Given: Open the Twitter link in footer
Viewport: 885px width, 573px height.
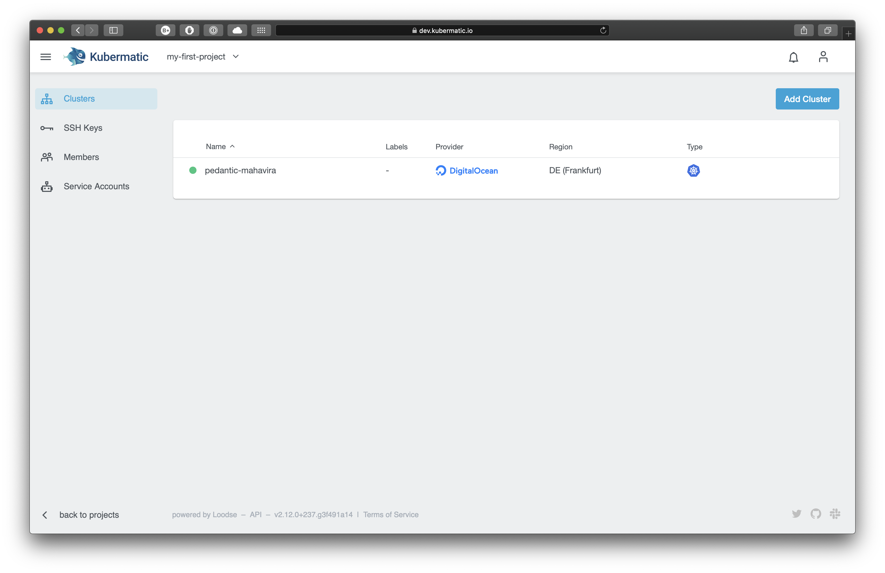Looking at the screenshot, I should pos(796,514).
